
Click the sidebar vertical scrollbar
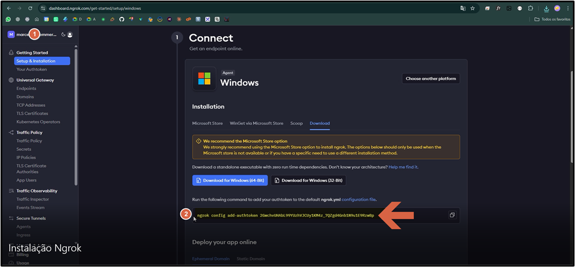(x=76, y=116)
